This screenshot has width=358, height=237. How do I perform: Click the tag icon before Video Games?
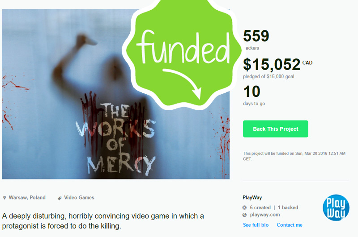[x=60, y=198]
